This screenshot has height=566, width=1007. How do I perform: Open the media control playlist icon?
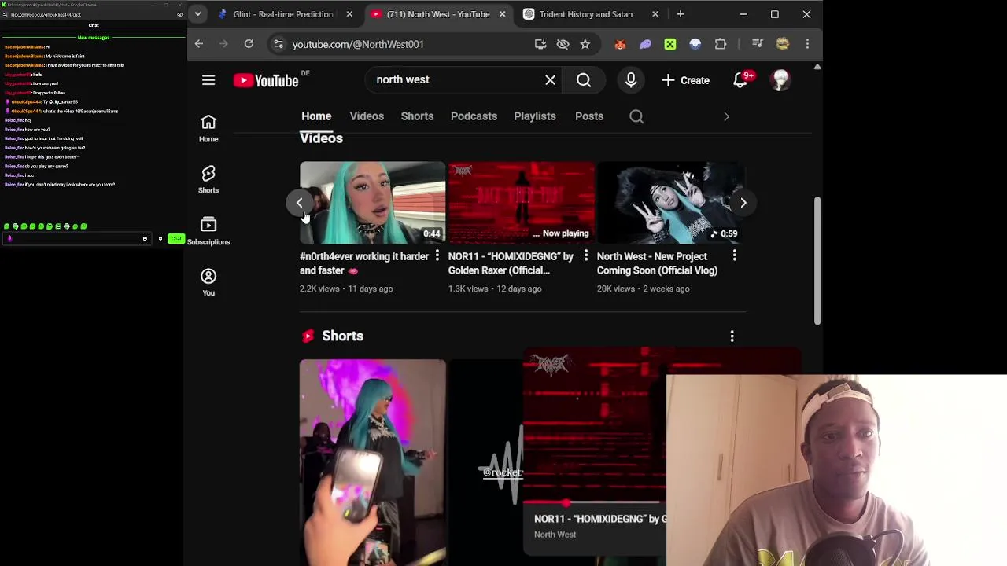pyautogui.click(x=757, y=44)
